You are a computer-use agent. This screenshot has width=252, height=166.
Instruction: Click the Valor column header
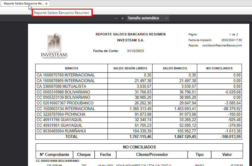point(227,154)
